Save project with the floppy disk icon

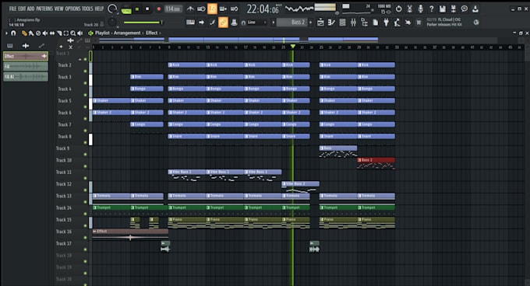tap(443, 9)
